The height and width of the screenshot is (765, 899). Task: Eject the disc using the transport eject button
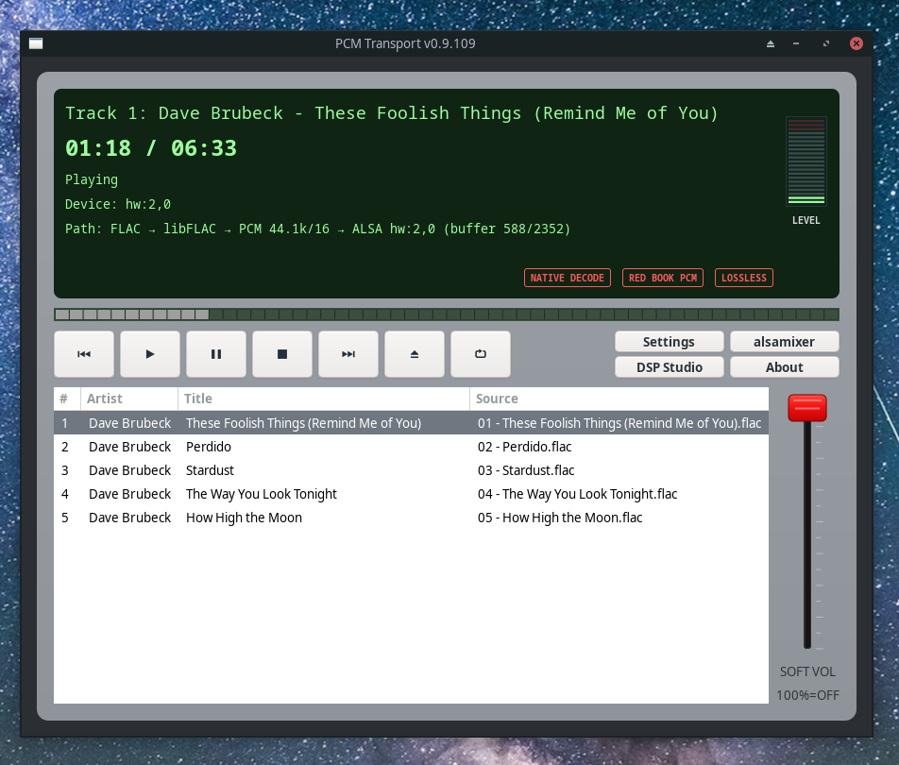coord(415,354)
